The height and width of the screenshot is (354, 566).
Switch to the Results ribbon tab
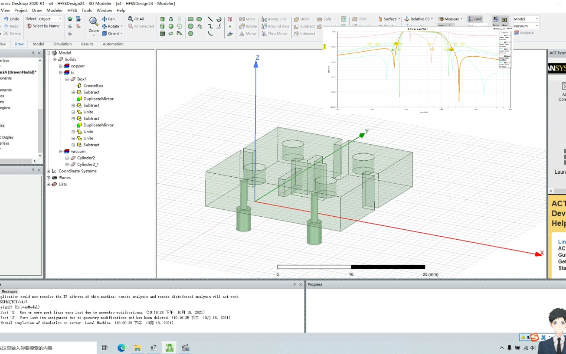(x=87, y=44)
